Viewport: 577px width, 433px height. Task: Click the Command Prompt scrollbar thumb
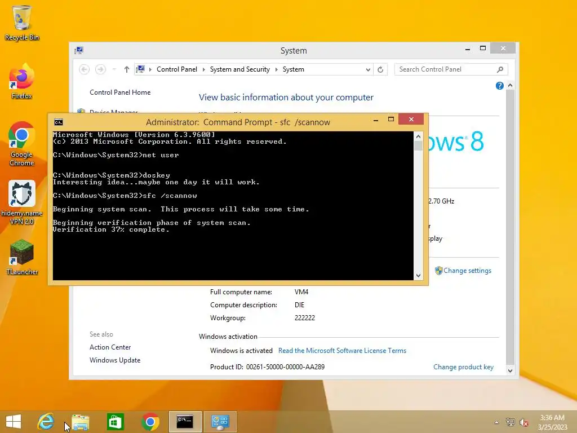point(418,146)
